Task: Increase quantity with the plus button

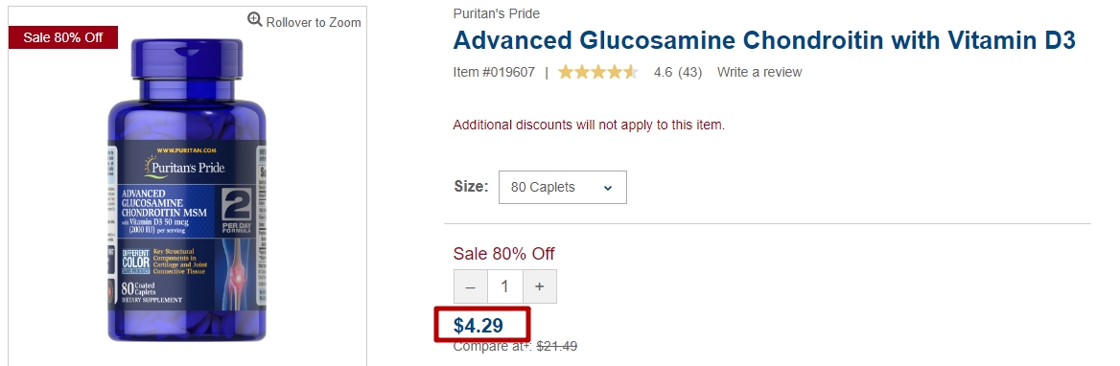Action: (539, 286)
